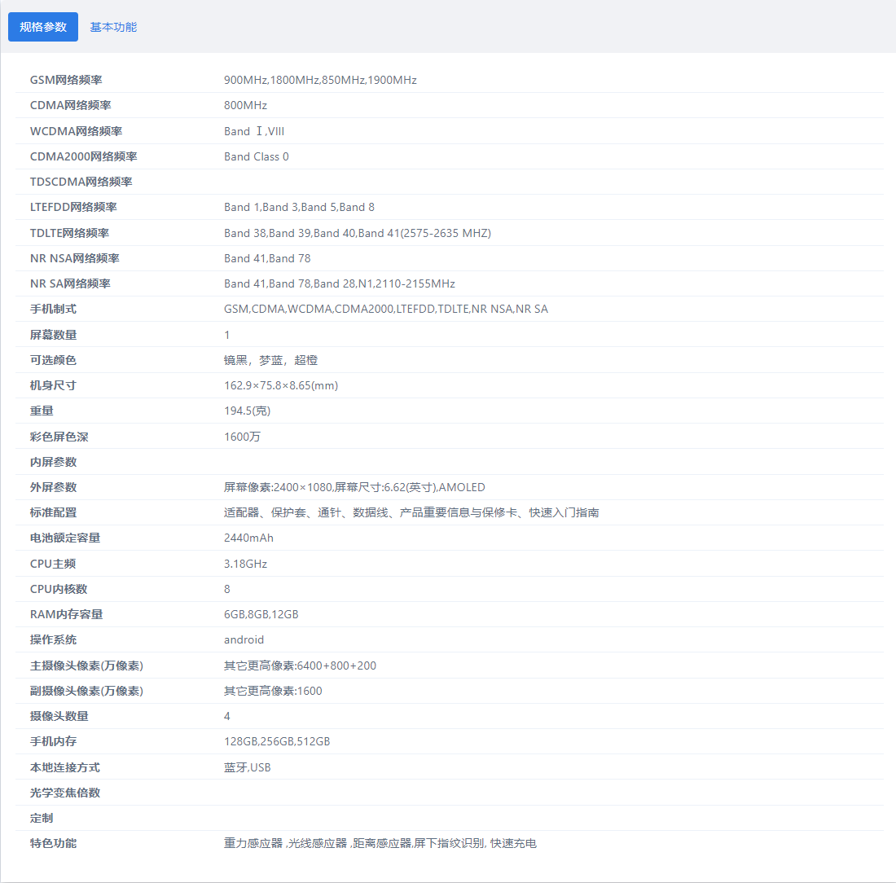Click the RAM内存容量 value 6GB,8GB,12GB
Screen dimensions: 896x883
pyautogui.click(x=261, y=614)
